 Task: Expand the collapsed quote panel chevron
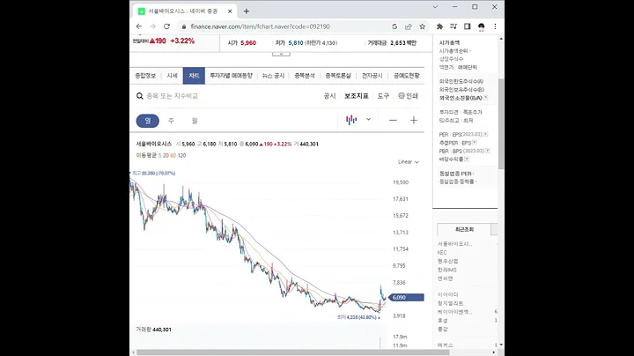pos(281,54)
